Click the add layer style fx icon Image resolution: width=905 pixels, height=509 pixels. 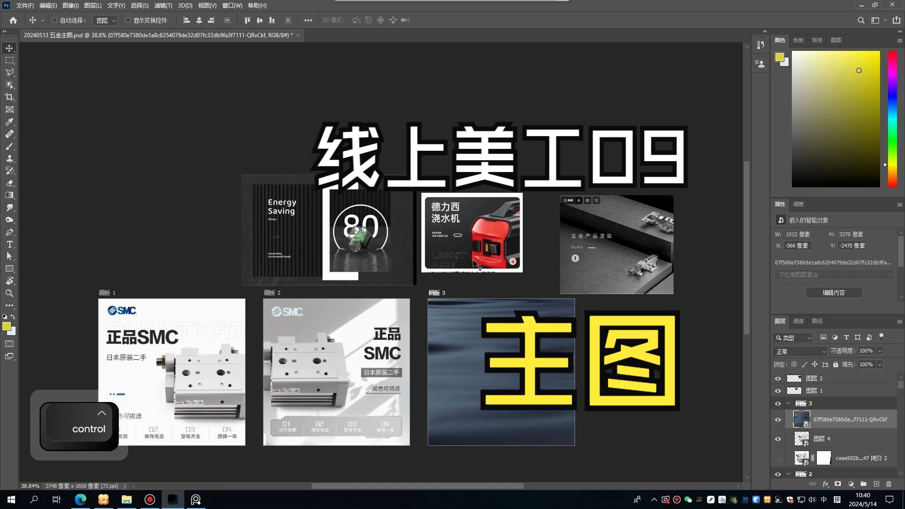click(x=825, y=484)
